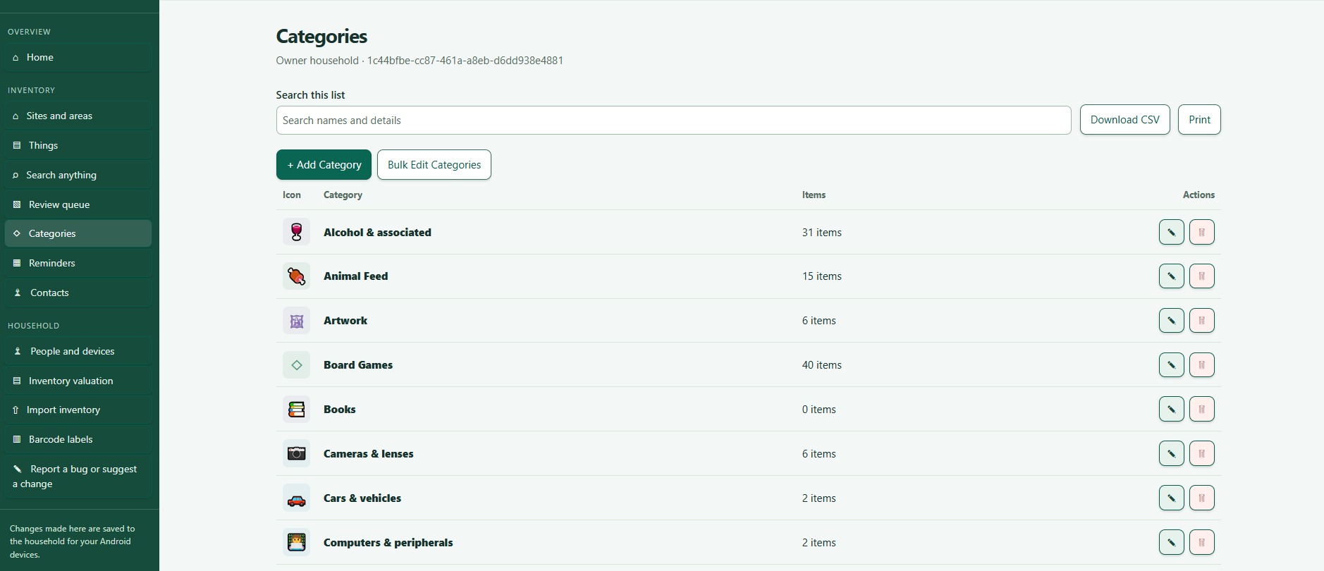1324x571 pixels.
Task: Open Sites and areas
Action: (78, 116)
